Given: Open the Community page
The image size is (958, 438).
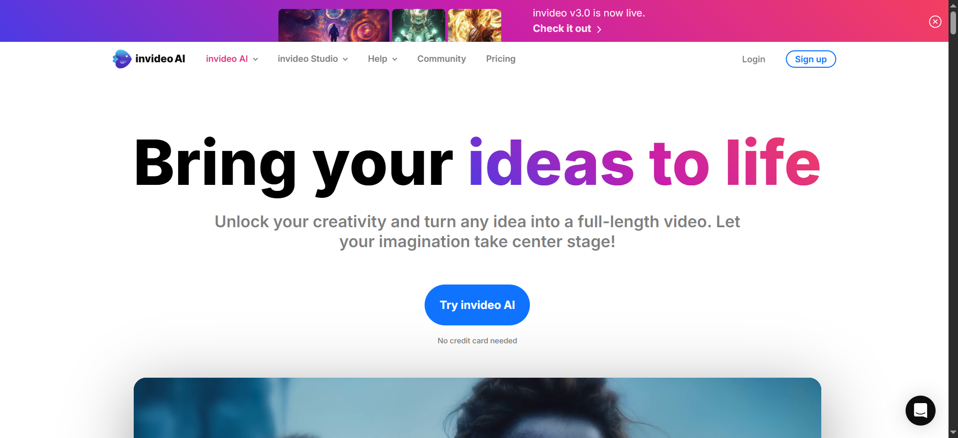Looking at the screenshot, I should click(x=442, y=59).
